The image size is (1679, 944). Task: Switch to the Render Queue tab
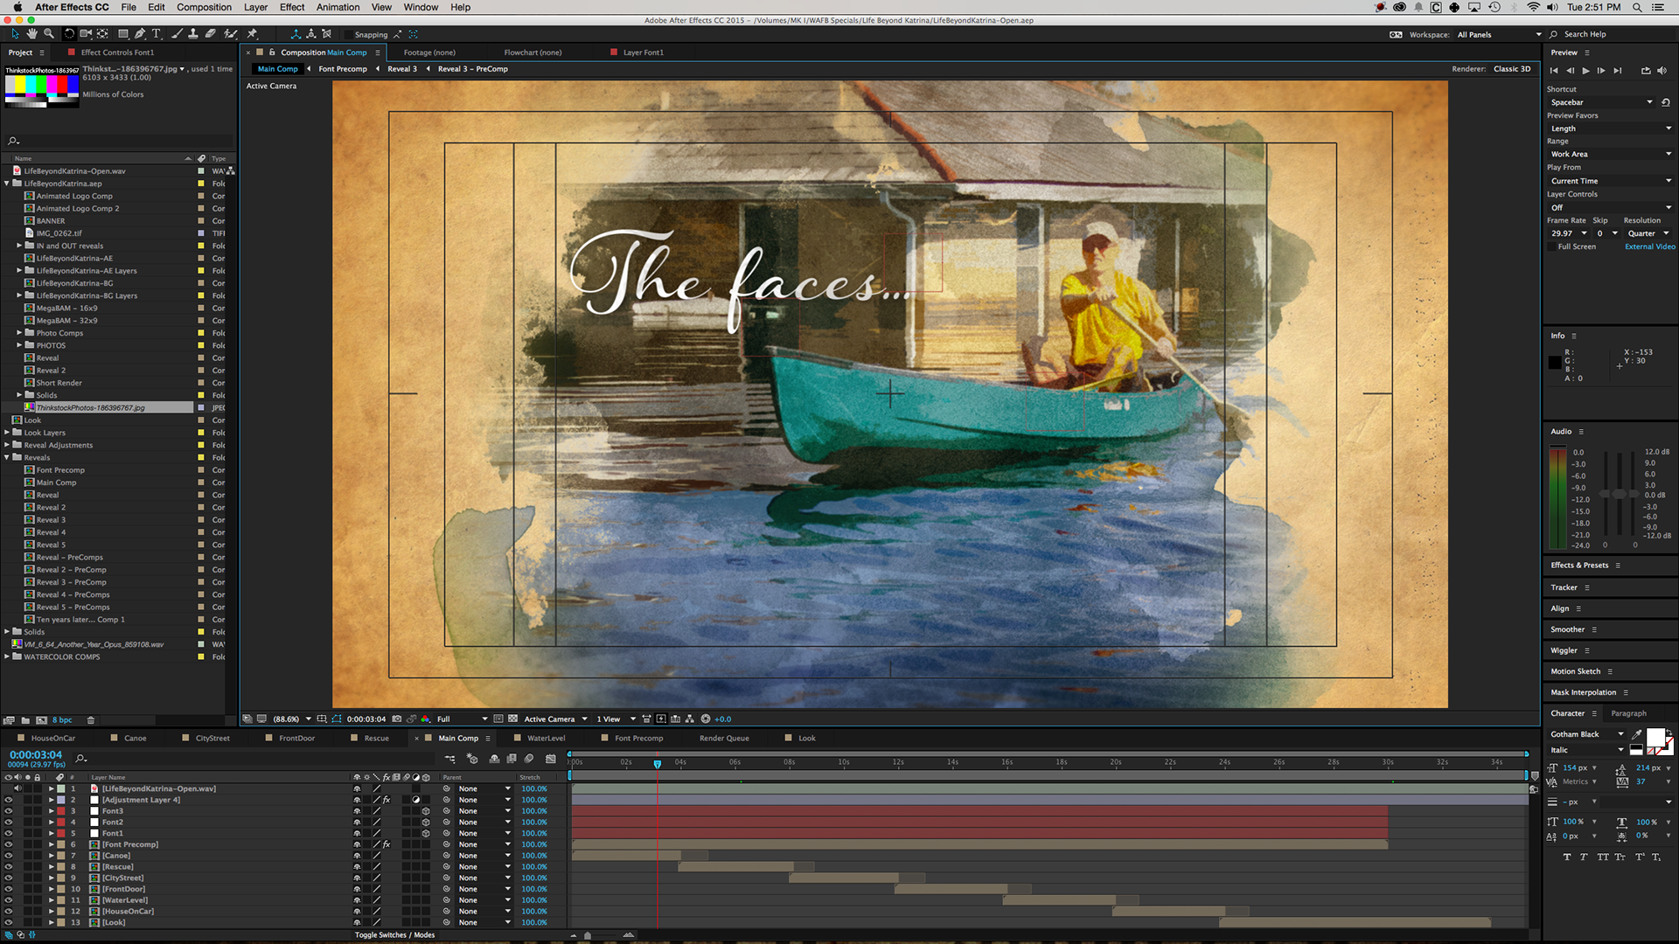723,739
